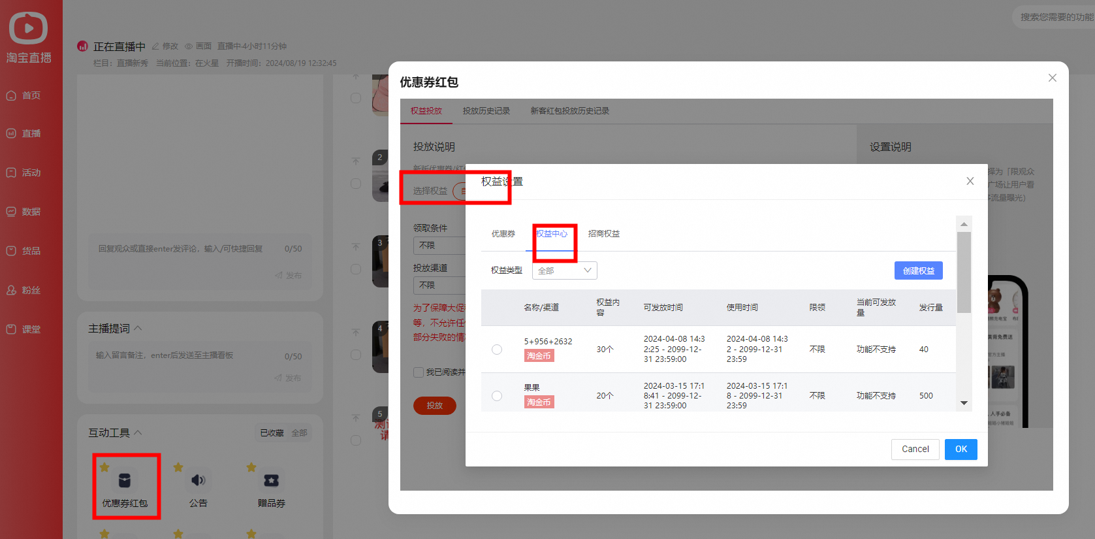Open the 赠品券 ticket icon
1095x539 pixels.
pos(272,481)
